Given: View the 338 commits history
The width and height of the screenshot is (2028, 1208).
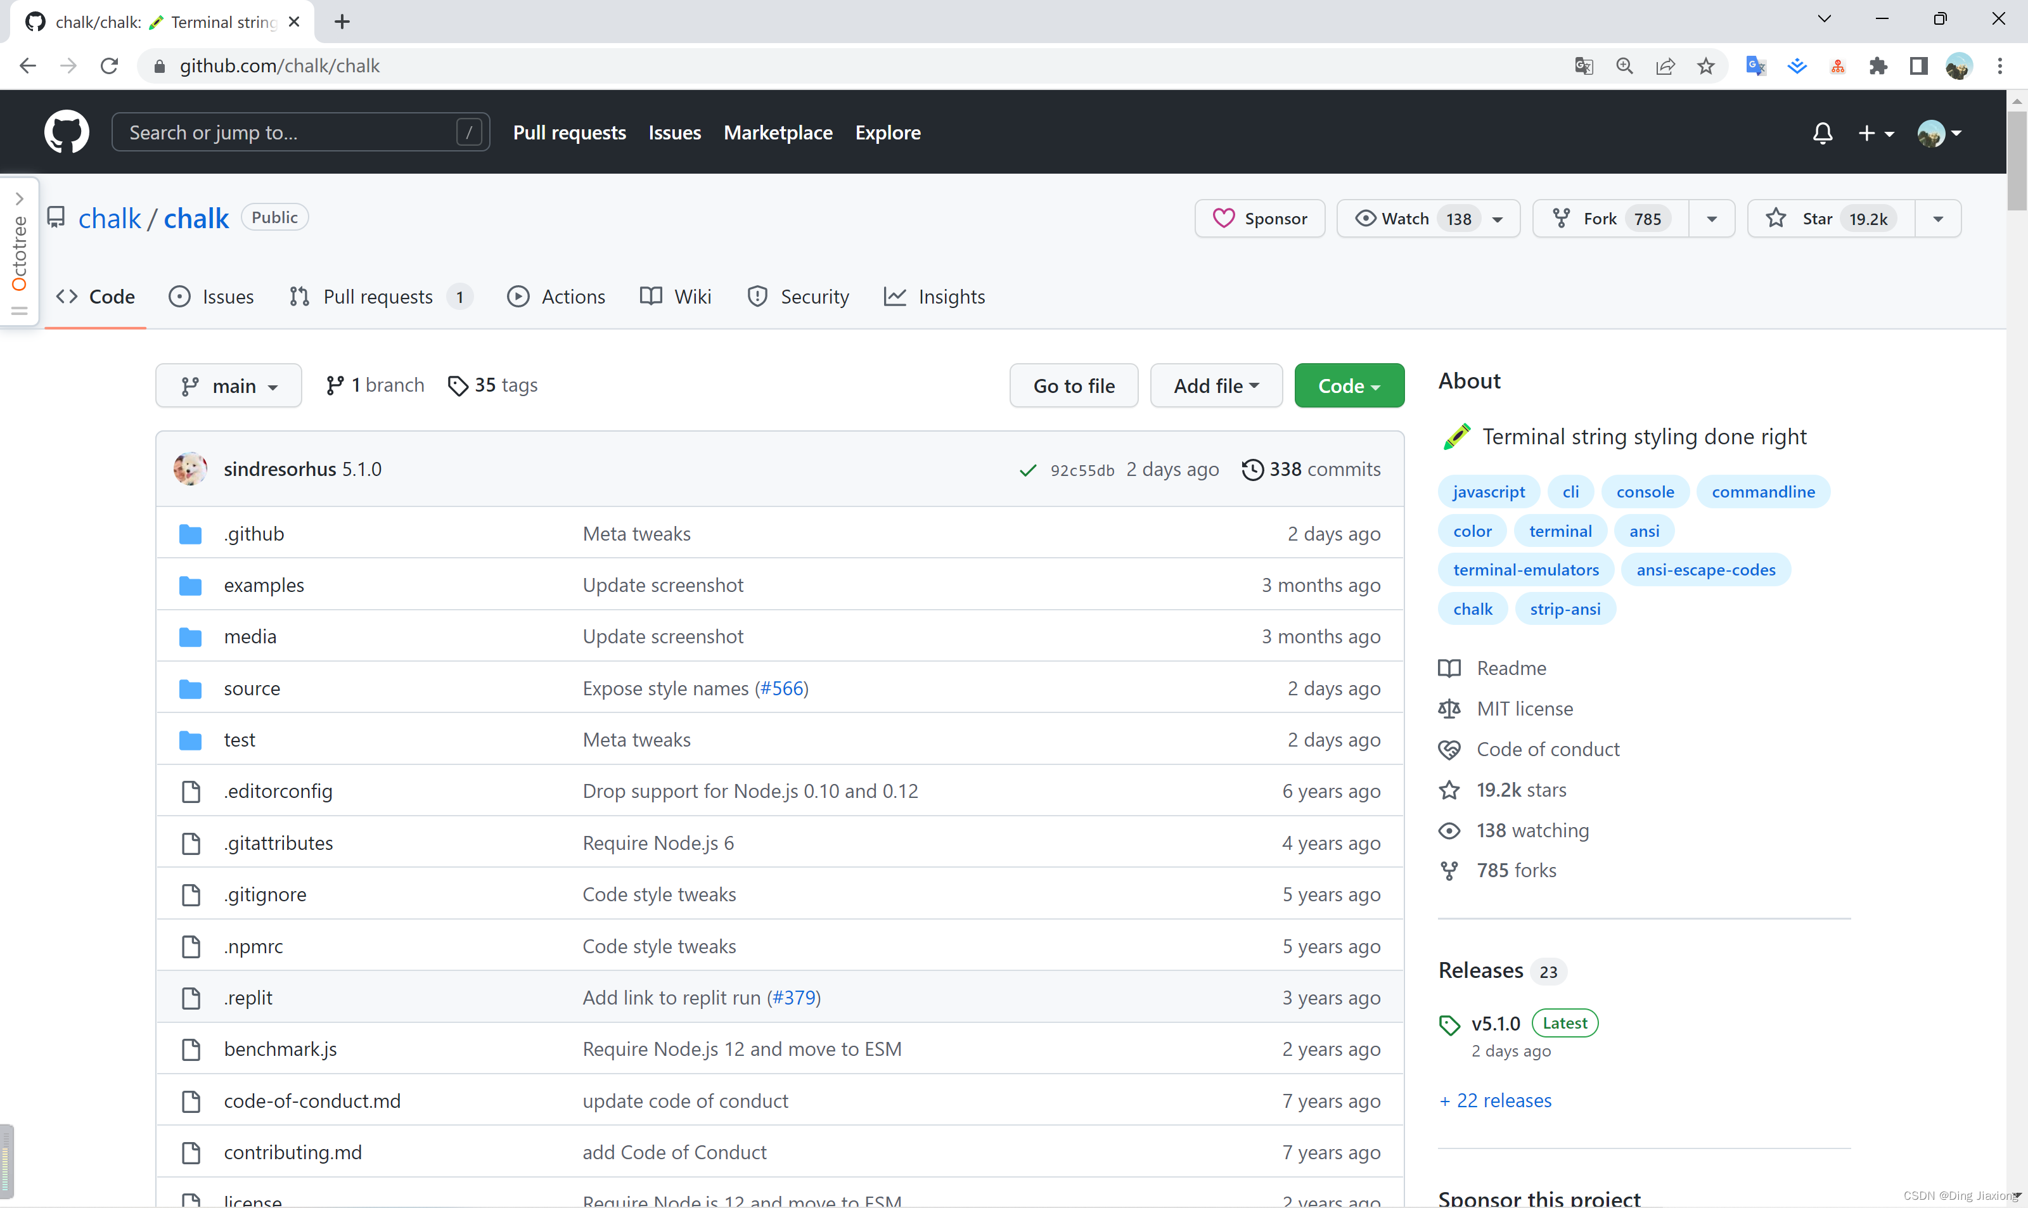Looking at the screenshot, I should pos(1311,469).
